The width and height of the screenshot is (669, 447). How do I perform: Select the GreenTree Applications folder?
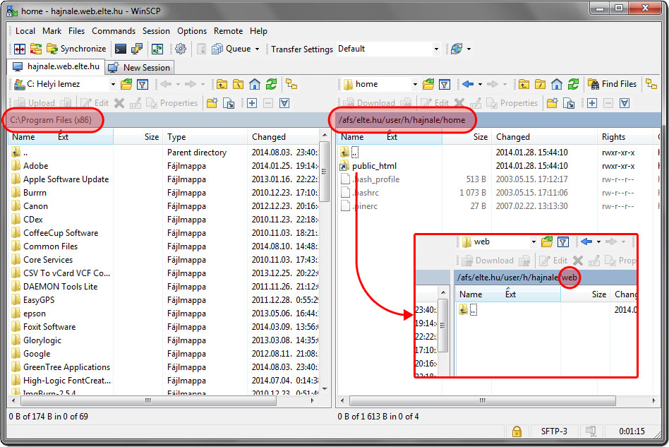(66, 367)
